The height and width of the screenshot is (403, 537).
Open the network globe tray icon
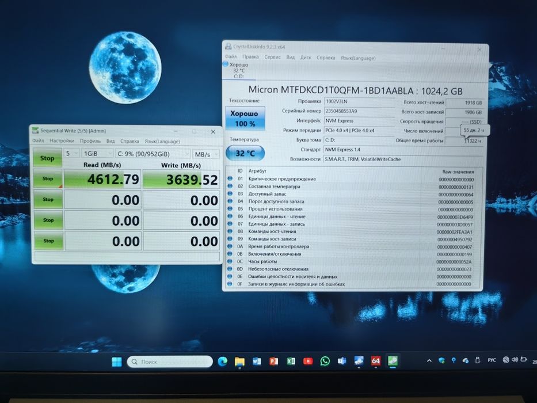coord(506,359)
